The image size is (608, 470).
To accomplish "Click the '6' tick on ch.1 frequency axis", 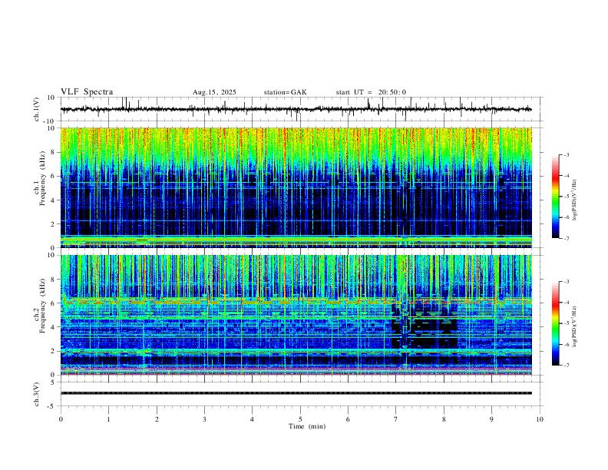I will click(53, 176).
